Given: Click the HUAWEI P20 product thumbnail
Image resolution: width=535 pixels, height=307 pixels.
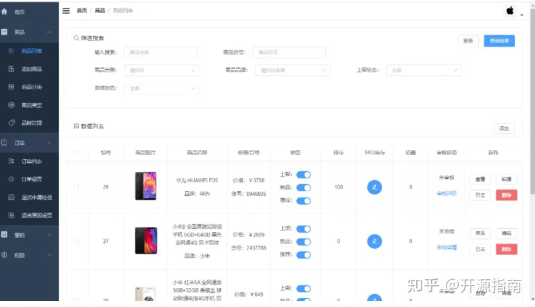Looking at the screenshot, I should pyautogui.click(x=146, y=186).
